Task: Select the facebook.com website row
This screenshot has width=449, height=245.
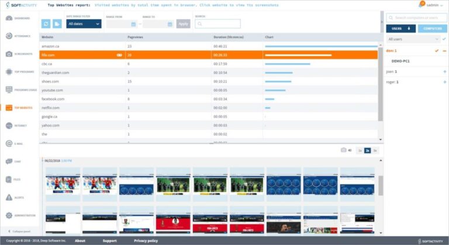Action: pos(209,99)
